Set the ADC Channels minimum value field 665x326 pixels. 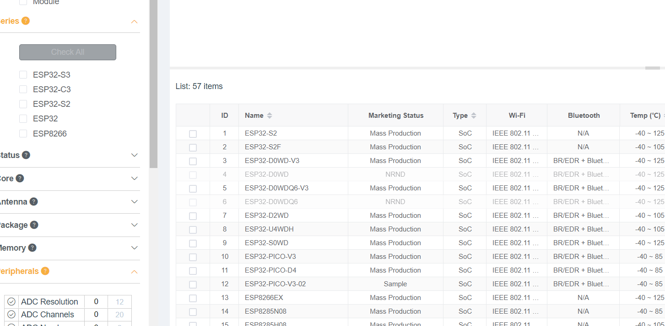click(96, 315)
